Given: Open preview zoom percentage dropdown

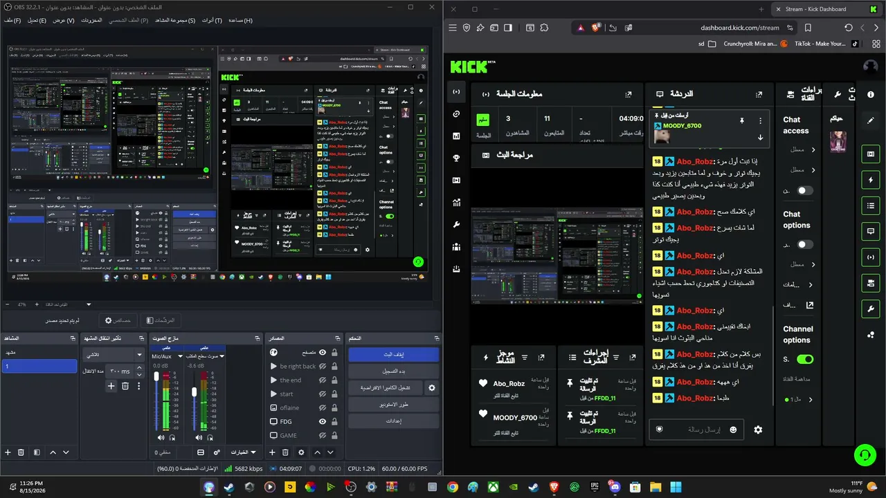Looking at the screenshot, I should click(89, 304).
